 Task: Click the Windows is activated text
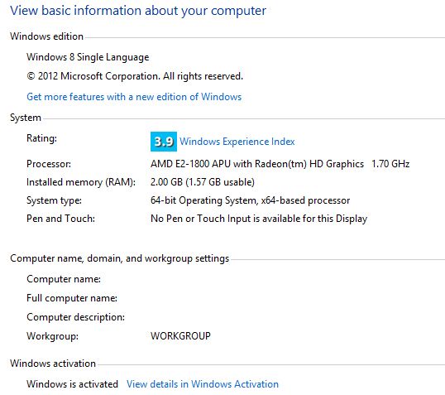pyautogui.click(x=72, y=384)
